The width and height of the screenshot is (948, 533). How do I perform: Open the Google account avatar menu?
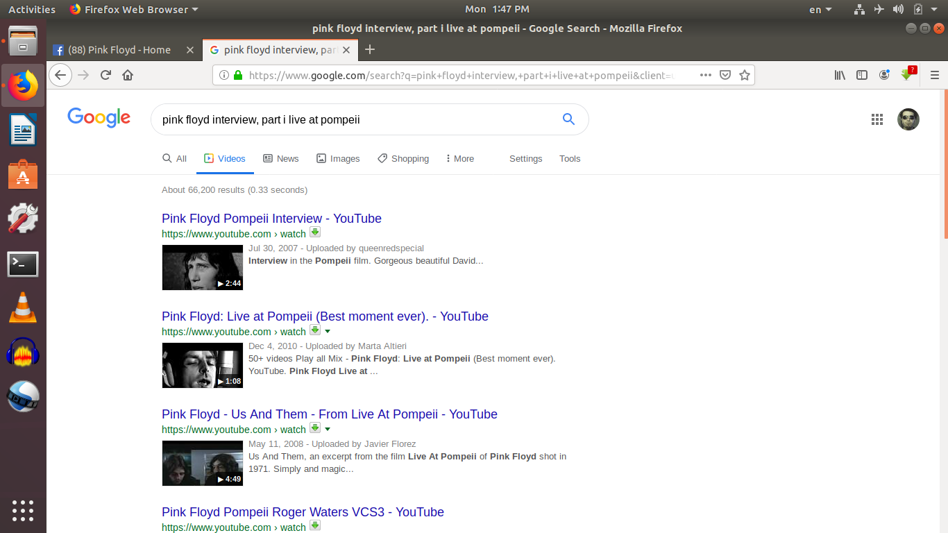tap(908, 119)
